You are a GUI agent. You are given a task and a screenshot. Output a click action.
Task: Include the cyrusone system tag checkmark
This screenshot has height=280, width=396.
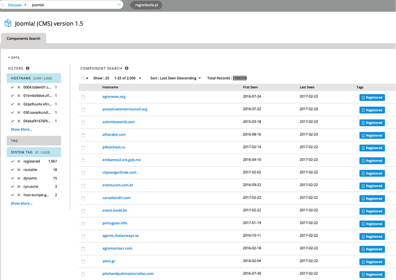pos(12,187)
